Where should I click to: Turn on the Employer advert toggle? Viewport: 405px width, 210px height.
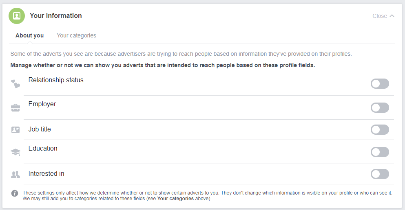pyautogui.click(x=379, y=108)
